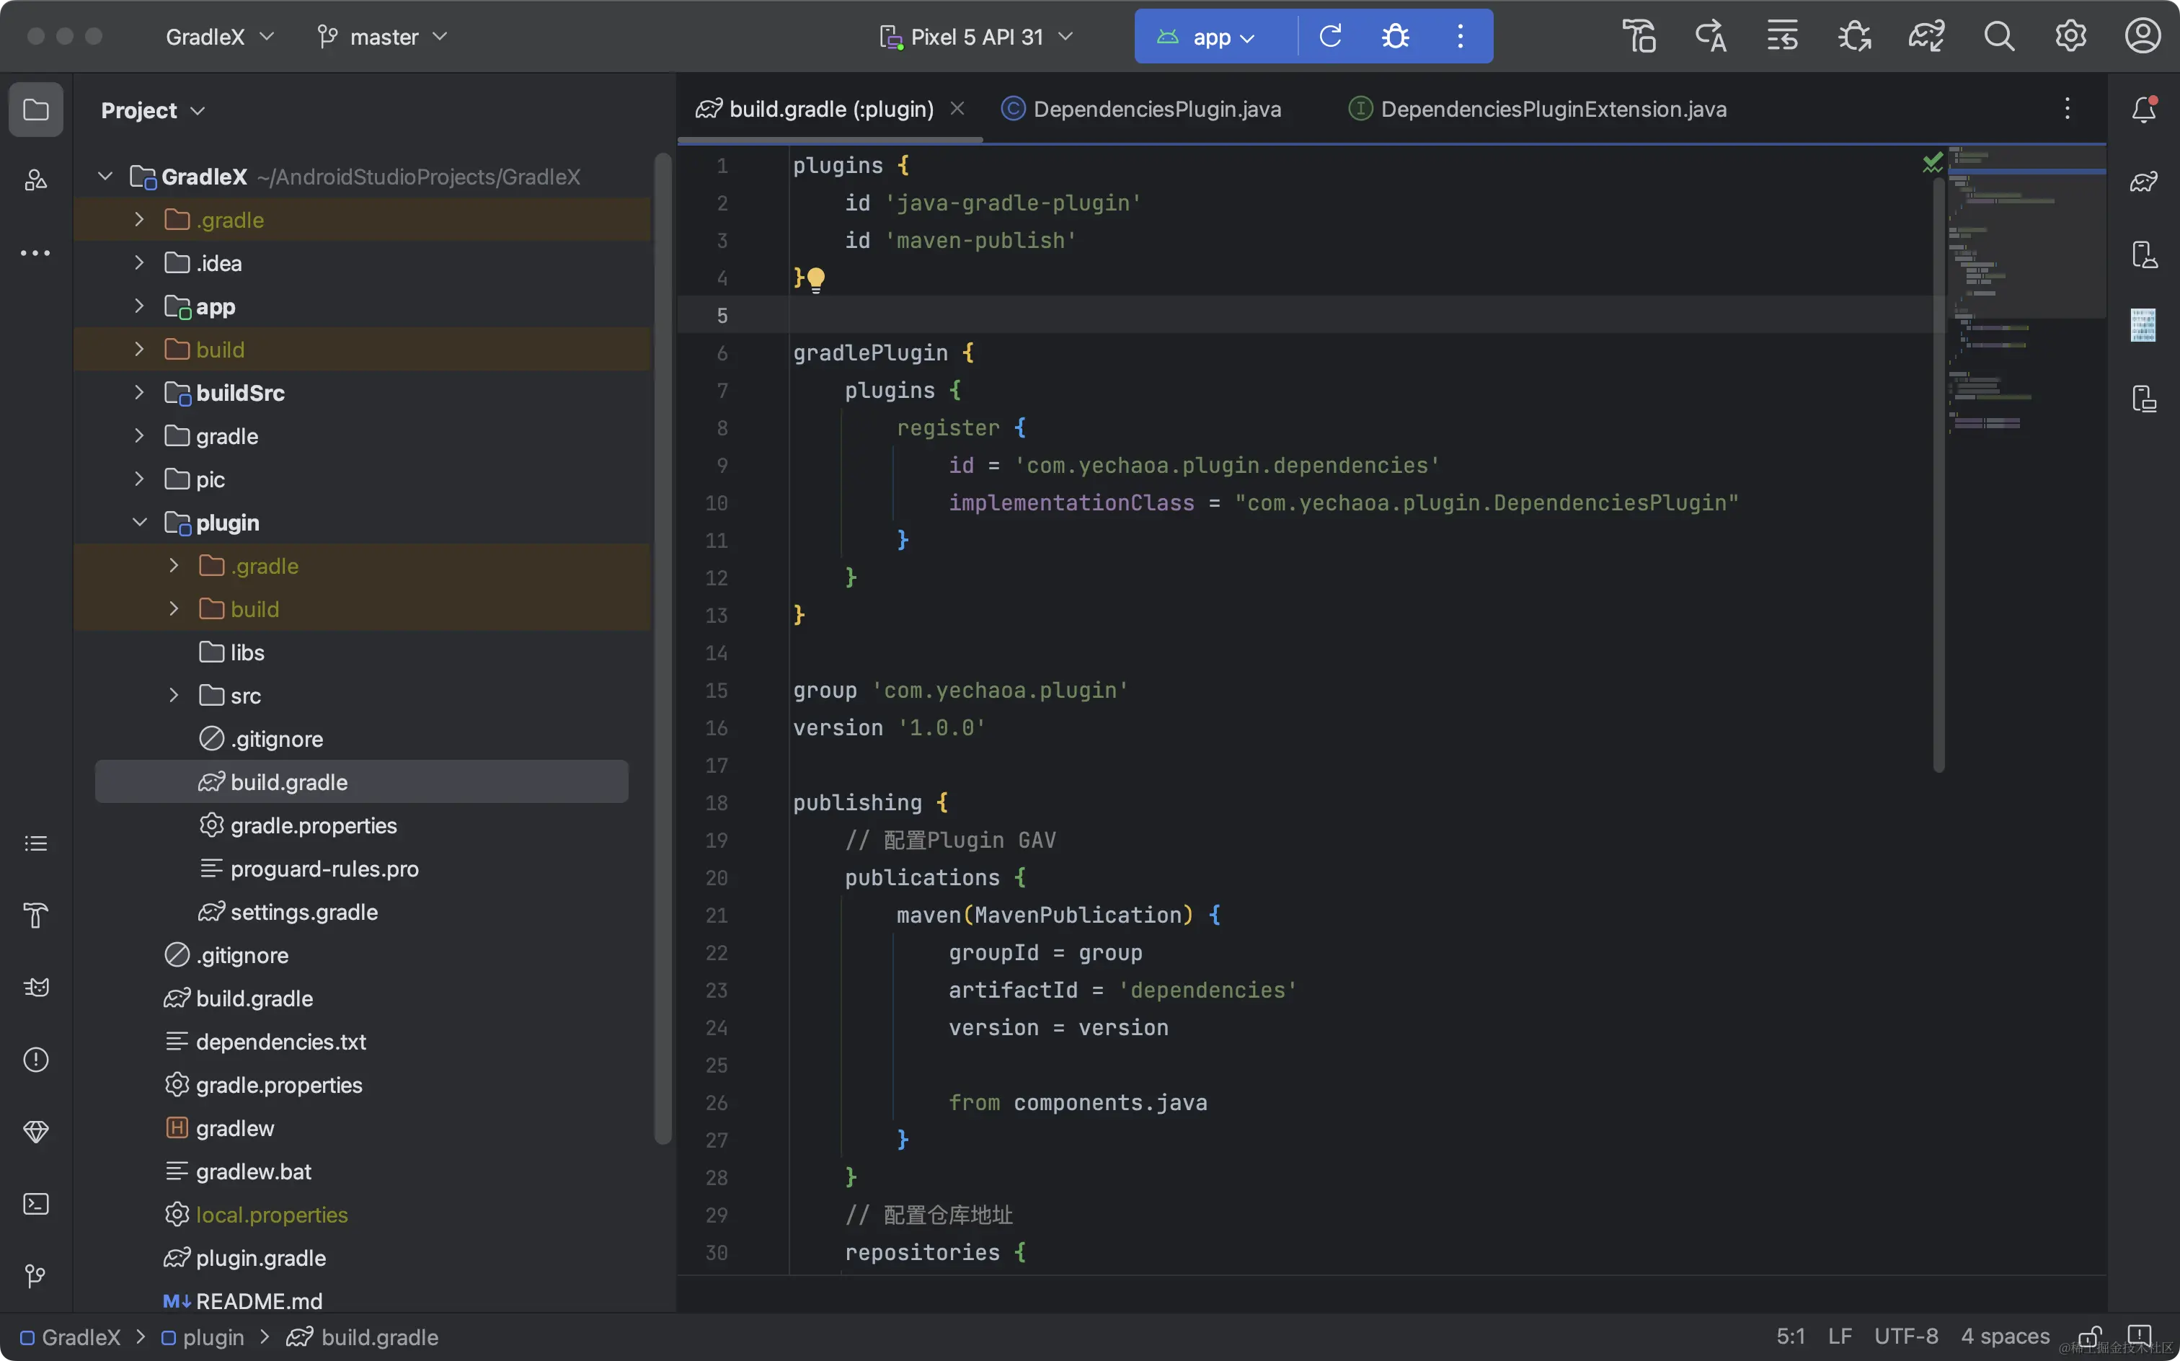Image resolution: width=2180 pixels, height=1361 pixels.
Task: Sync project with Gradle files icon
Action: (x=1926, y=37)
